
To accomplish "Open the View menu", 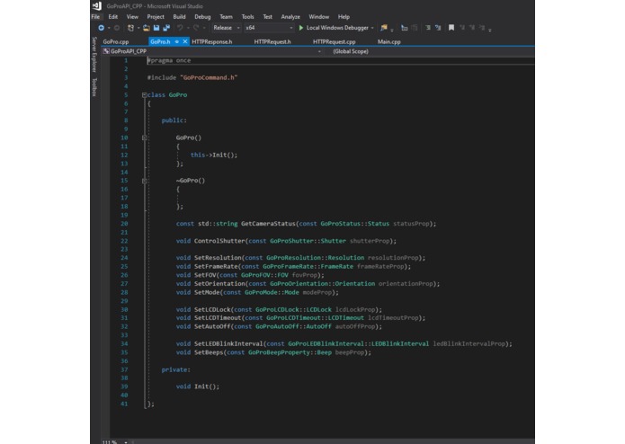I will (132, 17).
